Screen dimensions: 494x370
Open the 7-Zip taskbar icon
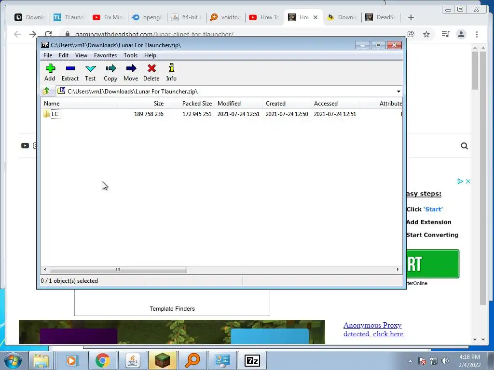point(252,360)
